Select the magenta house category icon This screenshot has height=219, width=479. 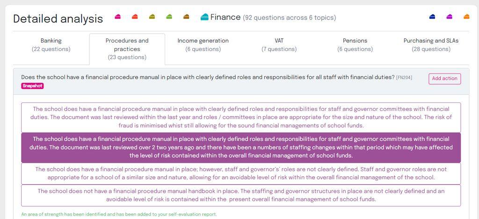pyautogui.click(x=449, y=17)
